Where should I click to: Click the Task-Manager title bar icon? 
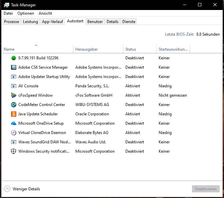tap(6, 5)
